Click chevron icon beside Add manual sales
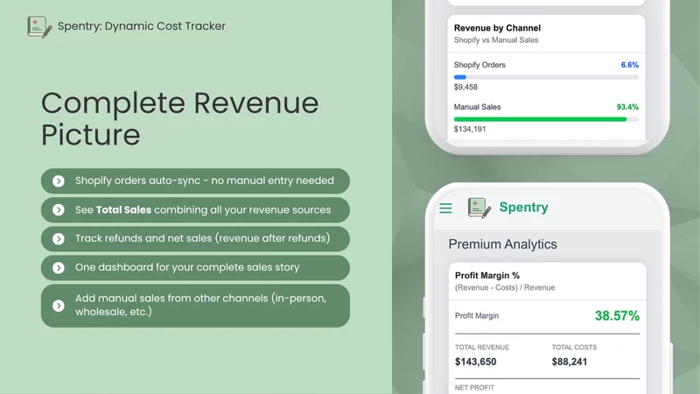This screenshot has width=700, height=394. pos(59,306)
